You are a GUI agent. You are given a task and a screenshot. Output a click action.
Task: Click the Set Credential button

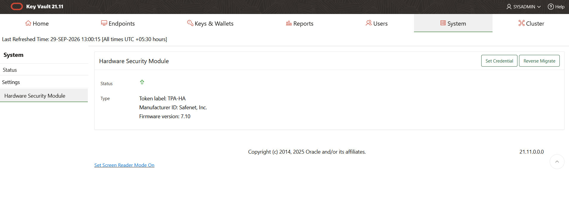(x=499, y=61)
